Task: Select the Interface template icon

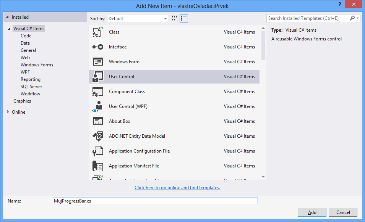Action: click(98, 47)
